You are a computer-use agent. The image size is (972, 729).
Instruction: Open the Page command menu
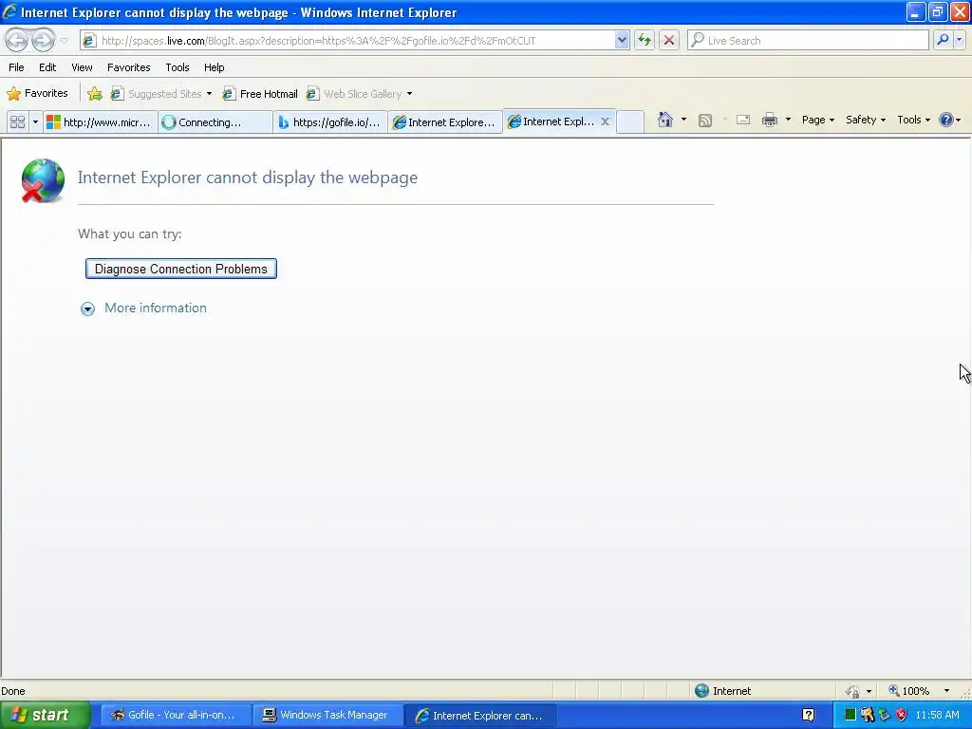coord(817,120)
